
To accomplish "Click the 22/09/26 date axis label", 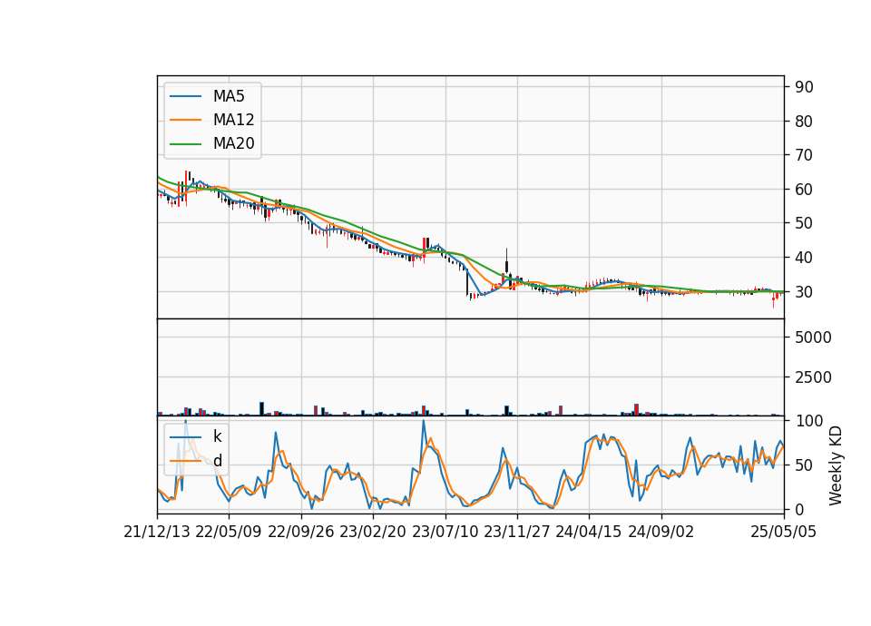I will (301, 532).
